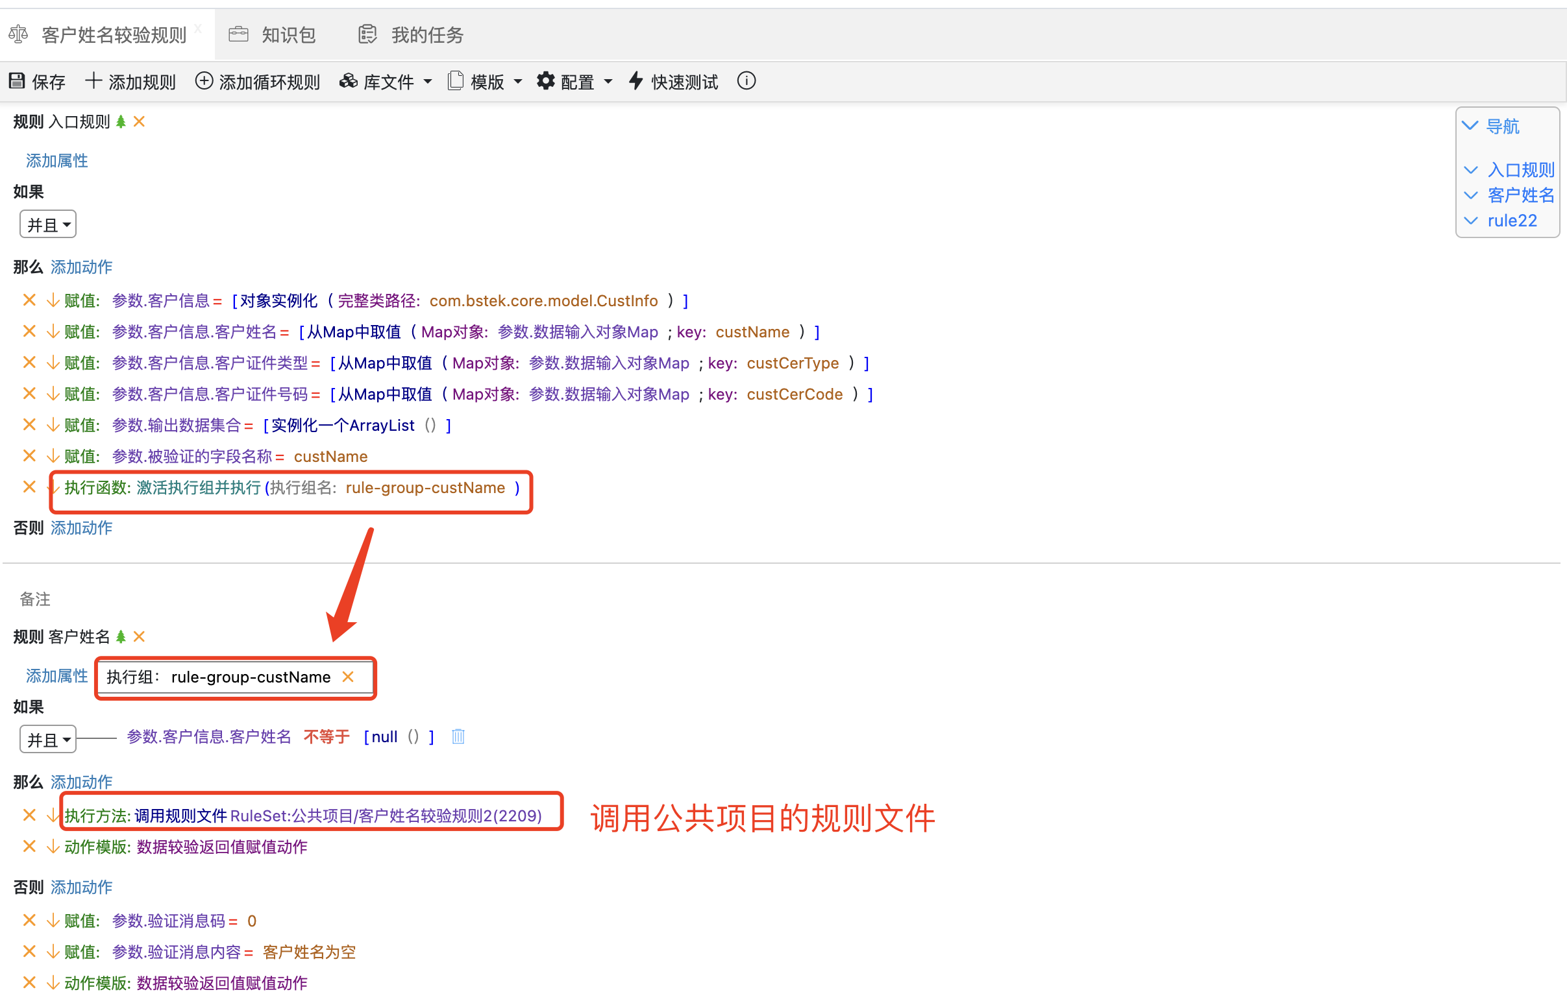Click the trash icon next to the null condition
Image resolution: width=1567 pixels, height=1003 pixels.
point(458,736)
